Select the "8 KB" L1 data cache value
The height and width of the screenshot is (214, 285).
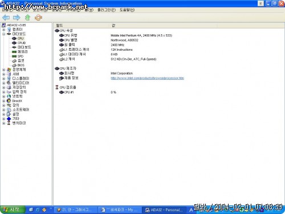click(114, 54)
